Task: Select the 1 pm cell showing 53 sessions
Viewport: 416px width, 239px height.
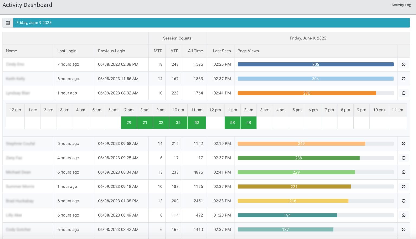Action: tap(232, 122)
